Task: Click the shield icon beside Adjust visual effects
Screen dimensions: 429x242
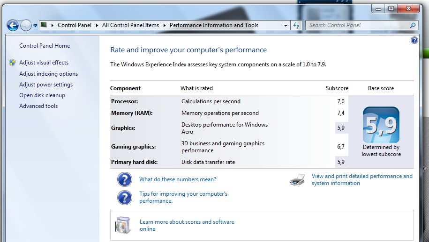Action: (12, 63)
